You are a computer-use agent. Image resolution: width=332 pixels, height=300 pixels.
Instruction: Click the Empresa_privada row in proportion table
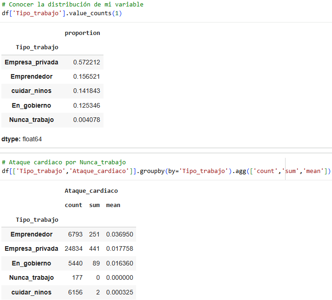(x=52, y=62)
